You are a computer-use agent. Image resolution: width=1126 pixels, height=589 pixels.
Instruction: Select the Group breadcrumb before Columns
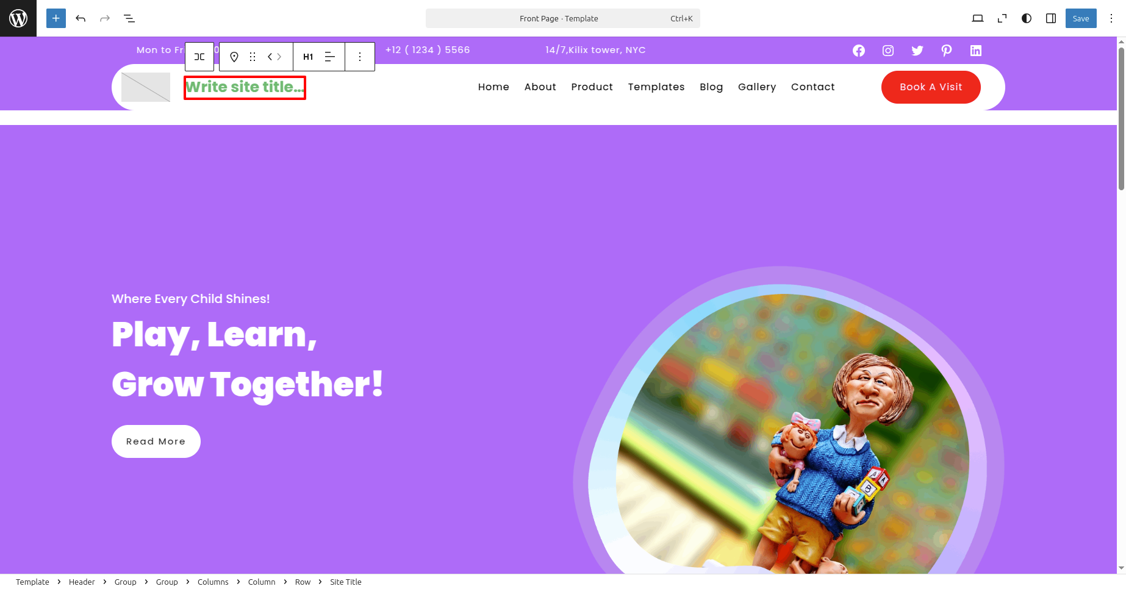(167, 582)
